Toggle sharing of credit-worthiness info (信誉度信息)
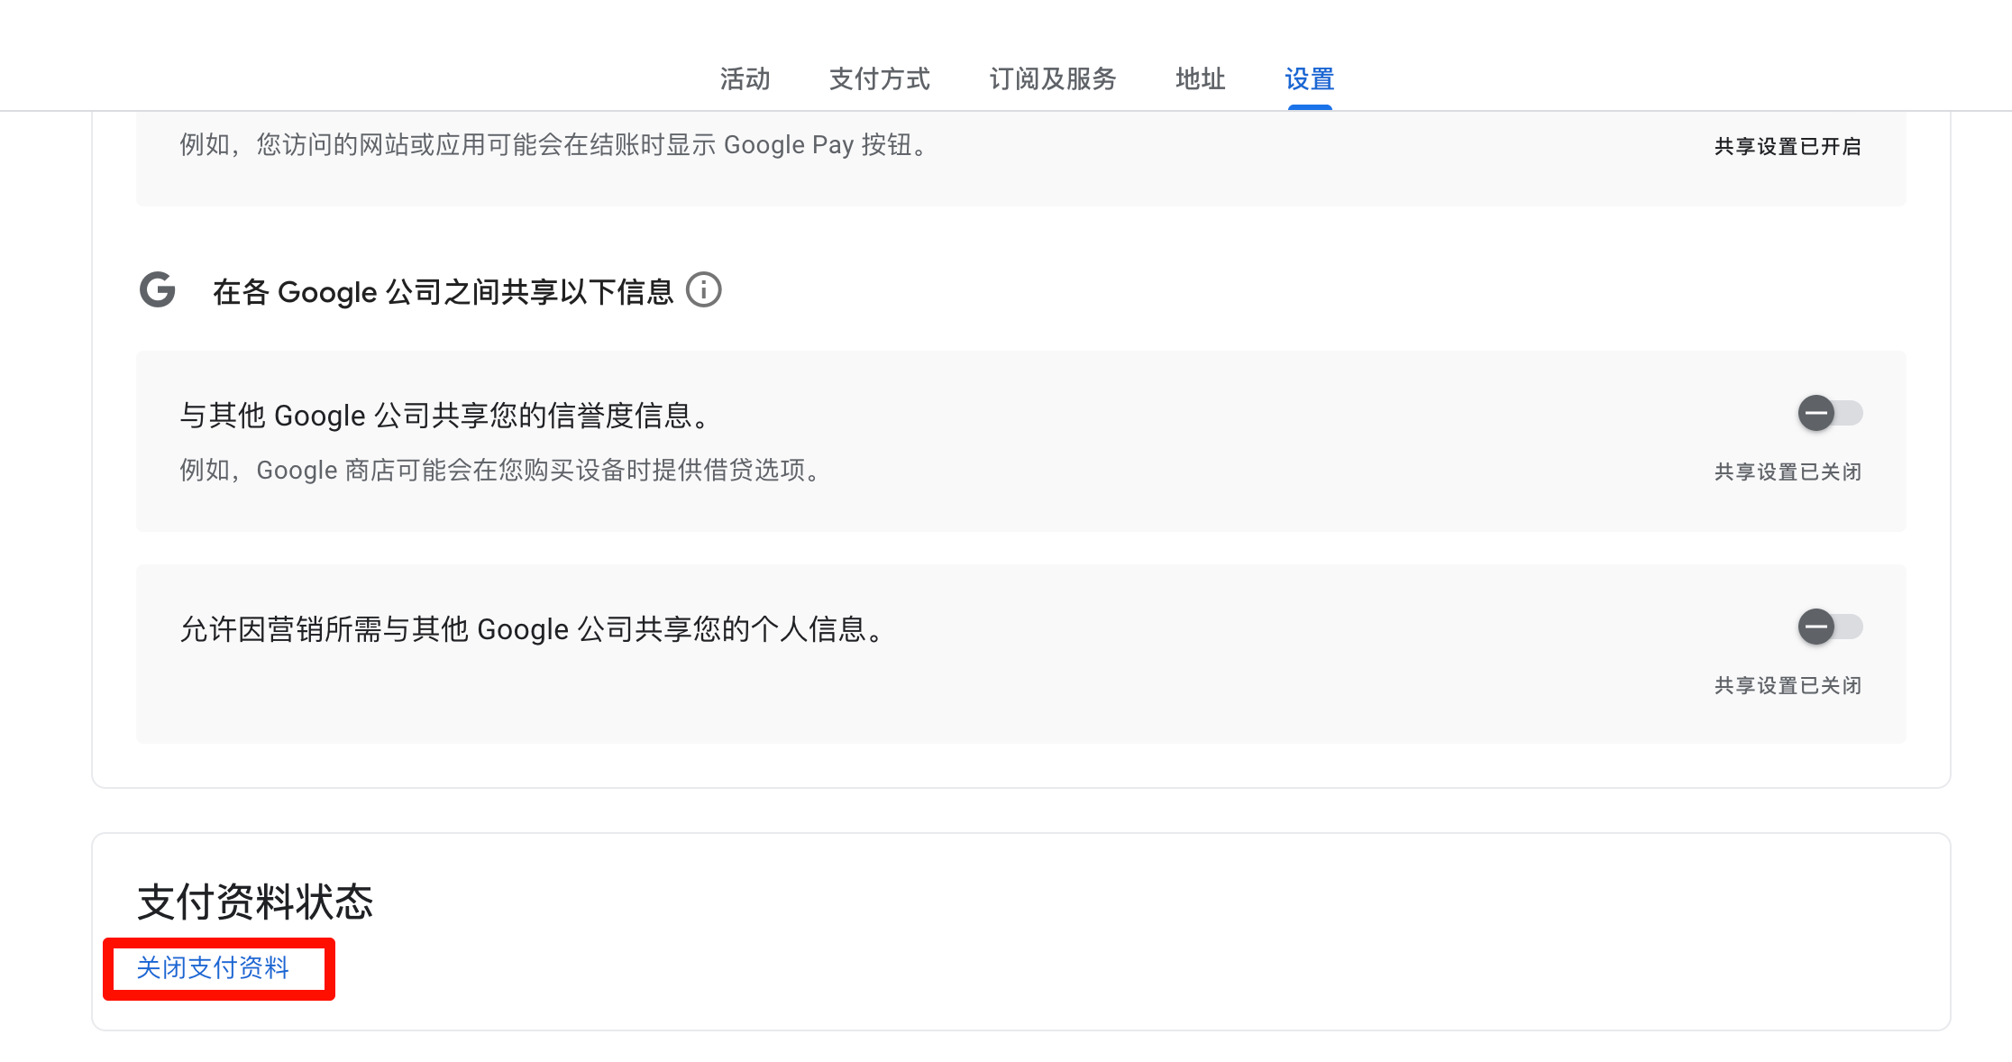The image size is (2012, 1062). tap(1829, 414)
